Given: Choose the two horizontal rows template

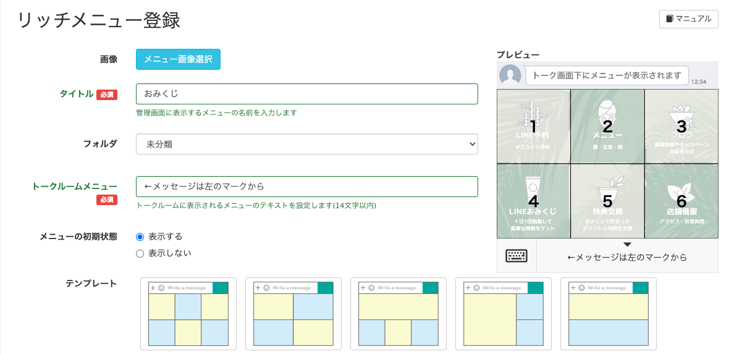Looking at the screenshot, I should [x=609, y=314].
